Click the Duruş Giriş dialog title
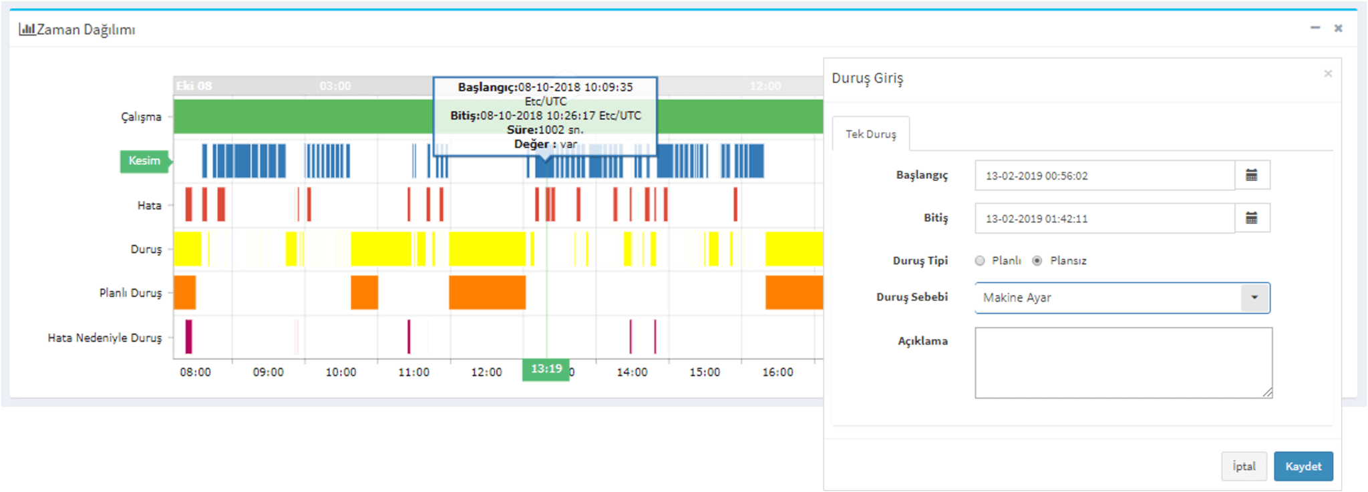 [x=868, y=78]
